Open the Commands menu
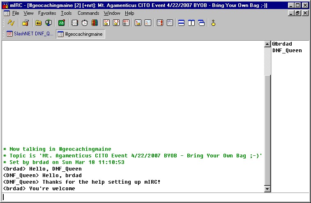The image size is (311, 203). [x=88, y=13]
